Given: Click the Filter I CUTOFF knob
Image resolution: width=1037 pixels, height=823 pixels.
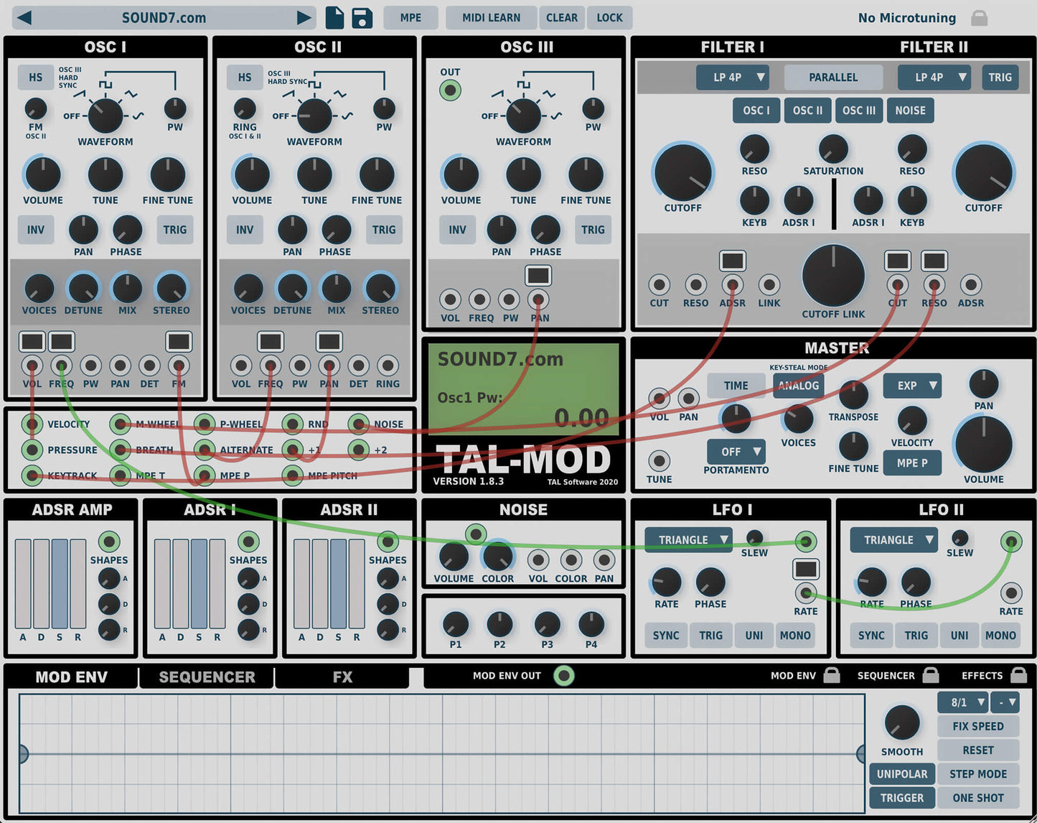Looking at the screenshot, I should pos(683,172).
